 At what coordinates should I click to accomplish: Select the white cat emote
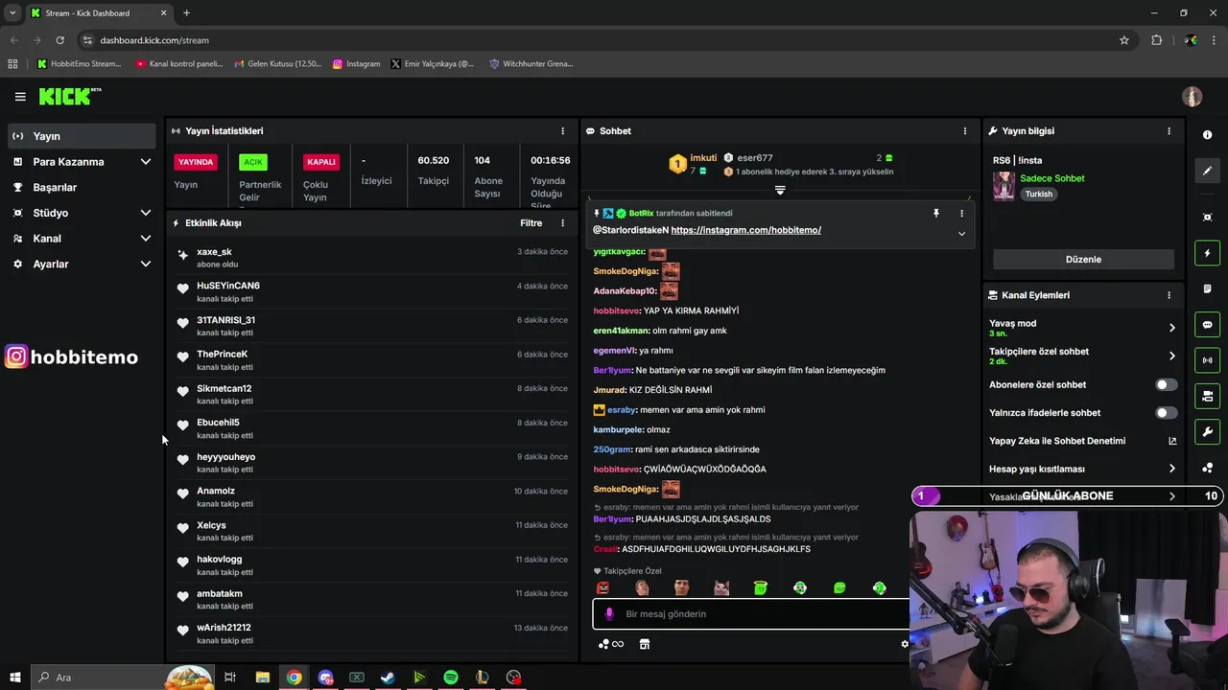(721, 587)
